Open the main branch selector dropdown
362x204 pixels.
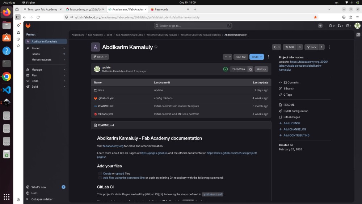100,57
